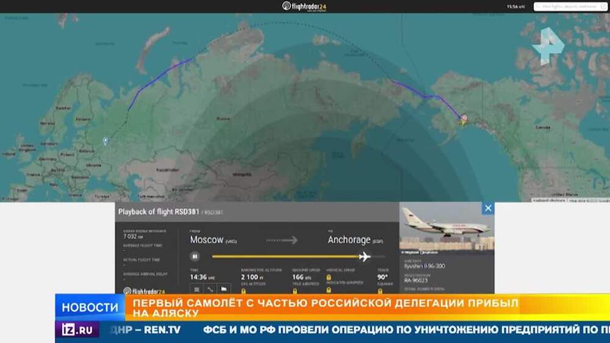This screenshot has width=610, height=343.
Task: Select the airplane marker on the playback bar
Action: coord(364,256)
